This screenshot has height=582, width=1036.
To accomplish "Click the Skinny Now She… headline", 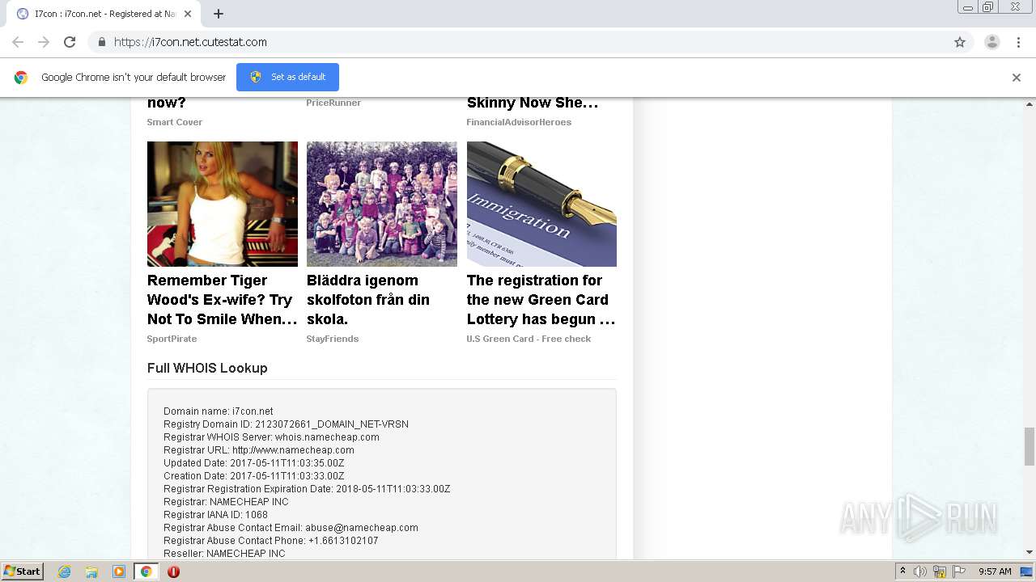I will pyautogui.click(x=533, y=103).
